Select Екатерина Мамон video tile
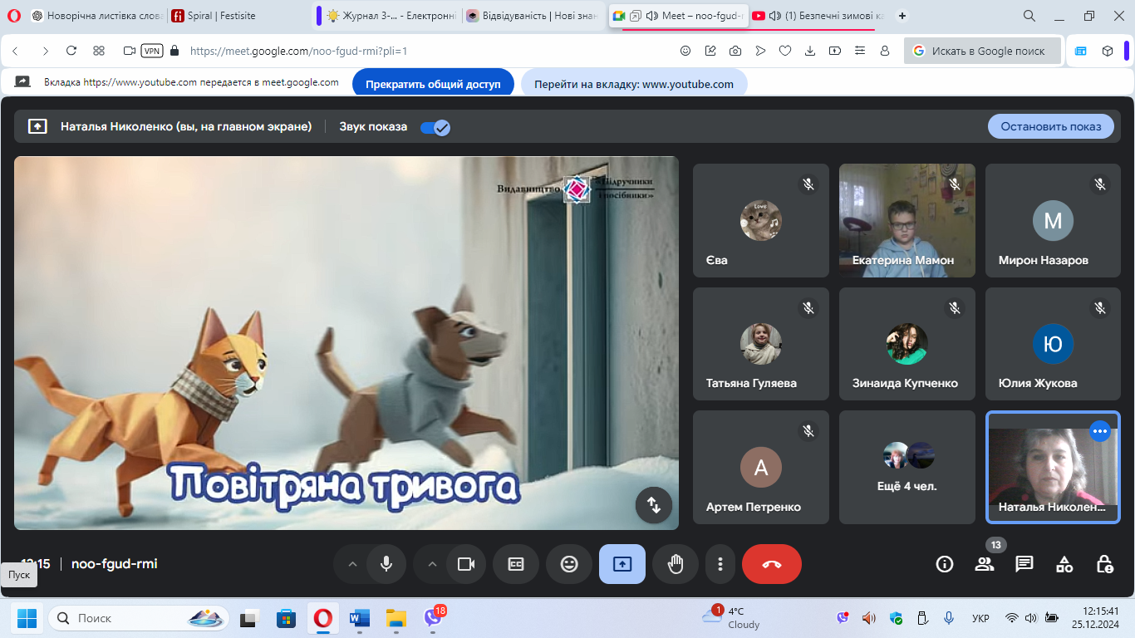 (907, 220)
